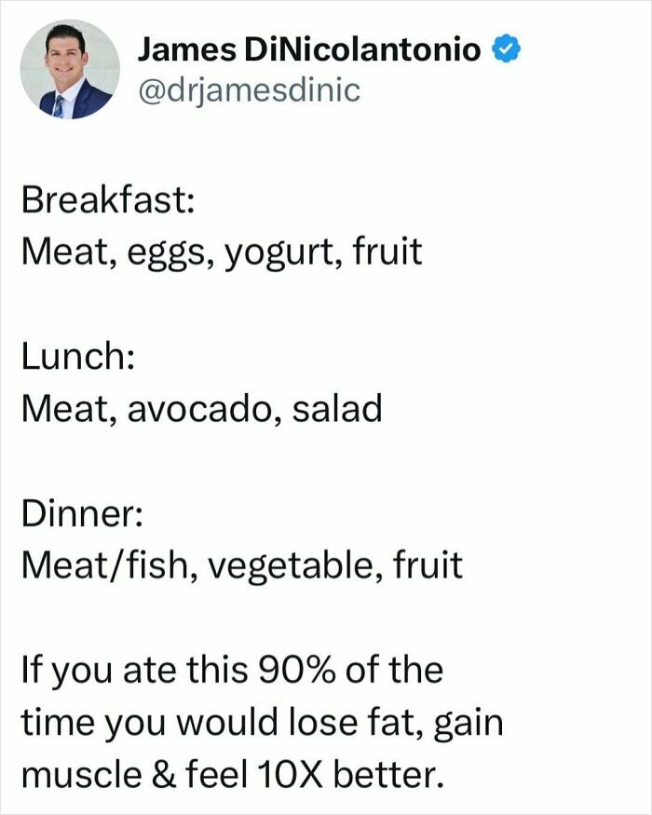Click the line "time you would lose fat, gain"
This screenshot has height=815, width=652.
tap(261, 723)
